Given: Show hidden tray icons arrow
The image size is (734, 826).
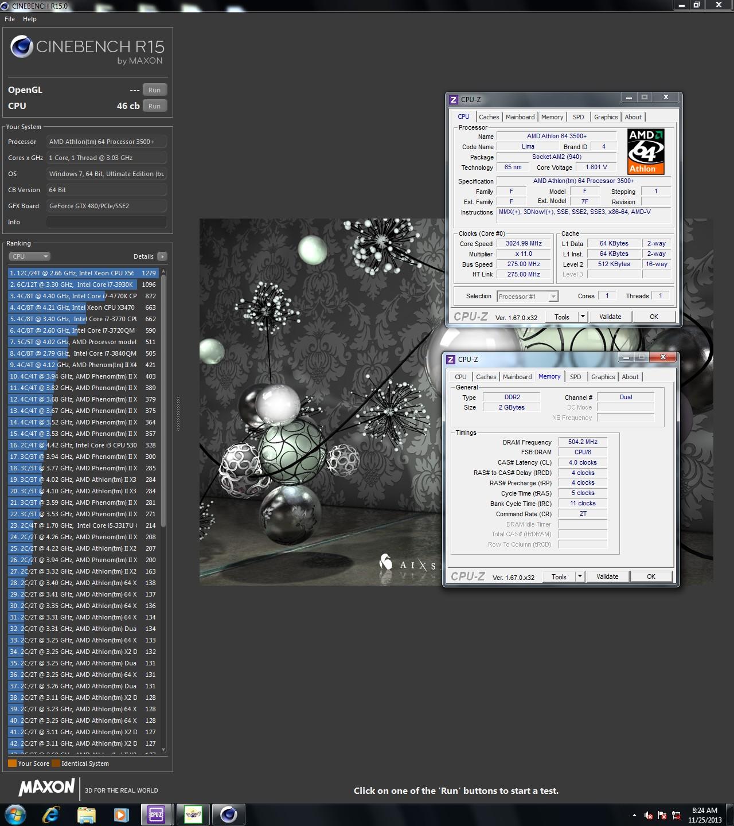Looking at the screenshot, I should [x=634, y=815].
